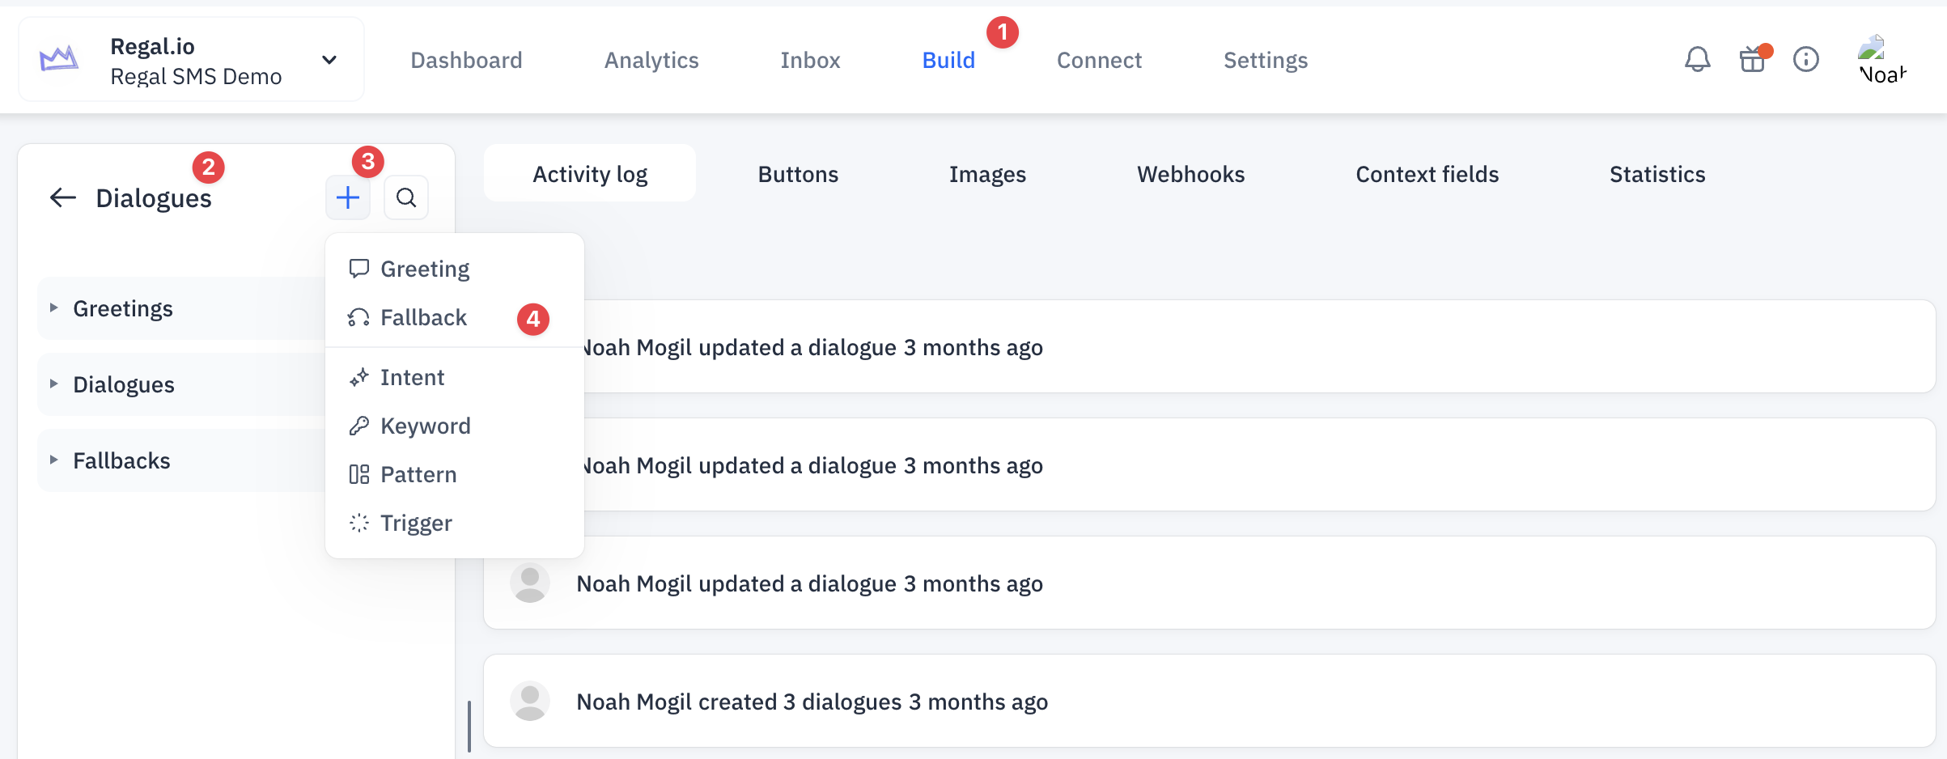The height and width of the screenshot is (759, 1947).
Task: Go to Analytics in top navigation
Action: coord(651,60)
